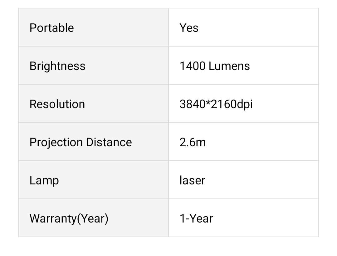The width and height of the screenshot is (337, 256).
Task: Click the Lamp label
Action: coord(44,181)
